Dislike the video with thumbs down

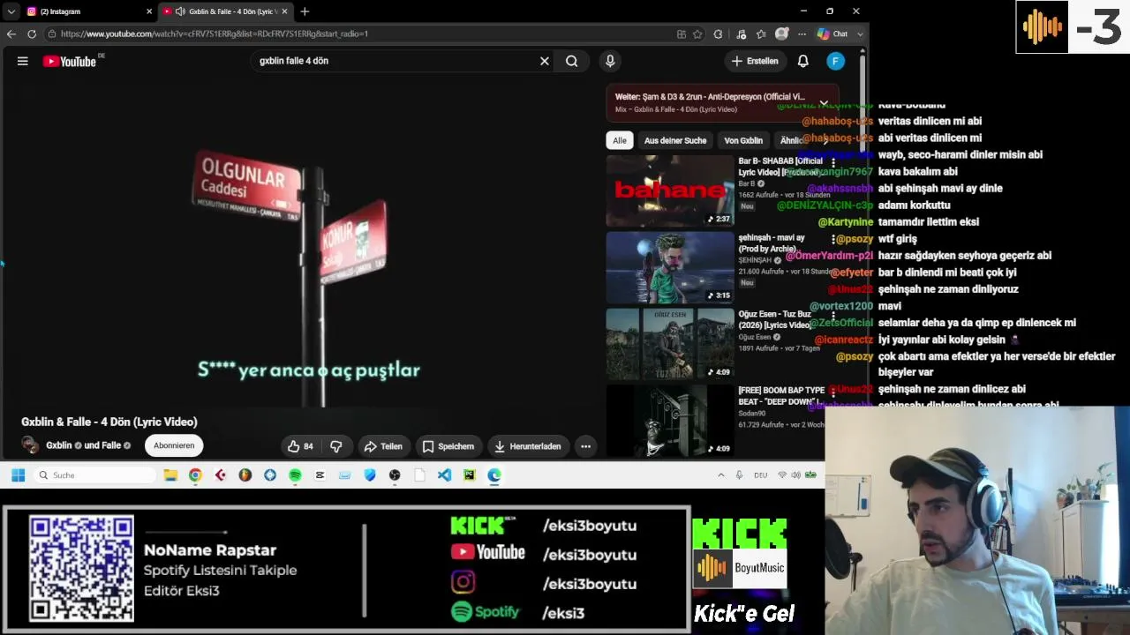pos(335,446)
